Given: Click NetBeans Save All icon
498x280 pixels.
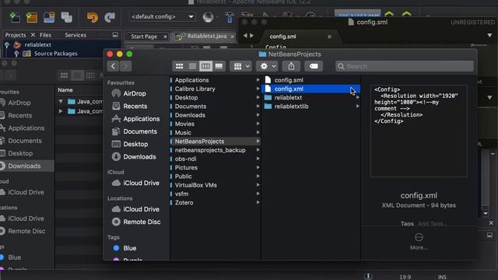Looking at the screenshot, I should (67, 17).
